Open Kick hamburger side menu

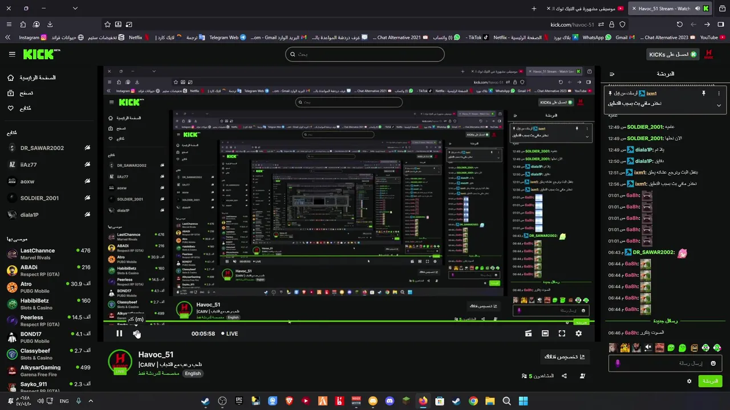point(12,54)
